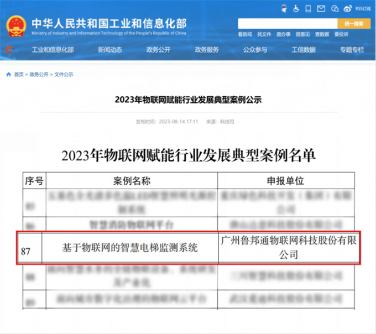Image resolution: width=376 pixels, height=334 pixels.
Task: Open the envelope mail icon
Action: (x=321, y=9)
